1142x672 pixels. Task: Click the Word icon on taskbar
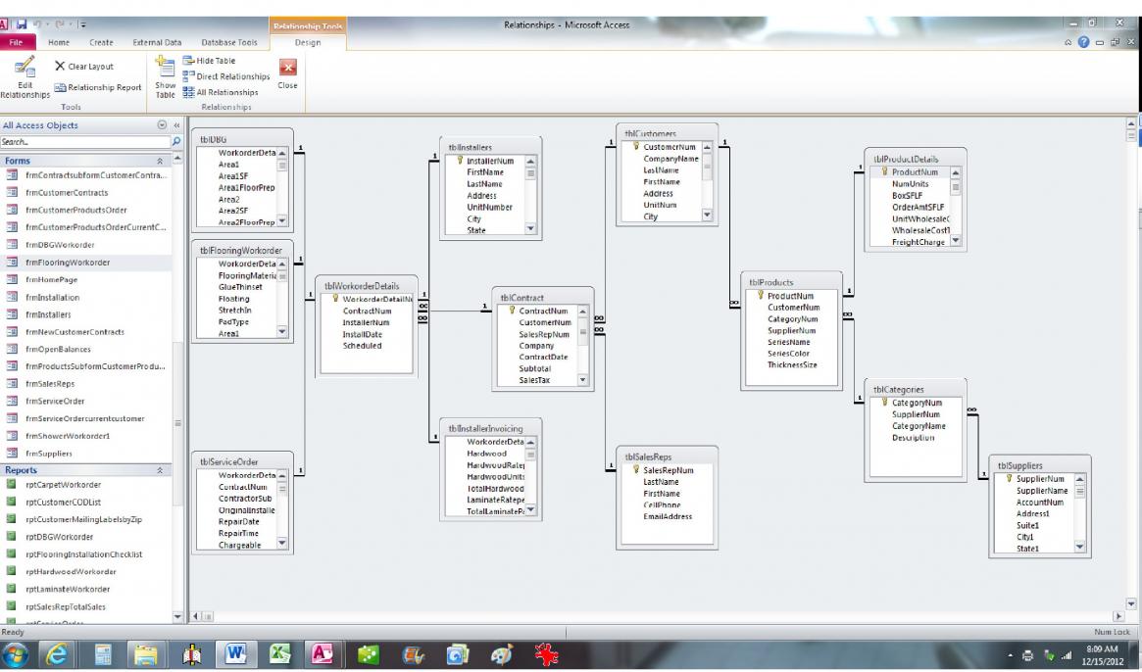pyautogui.click(x=236, y=654)
